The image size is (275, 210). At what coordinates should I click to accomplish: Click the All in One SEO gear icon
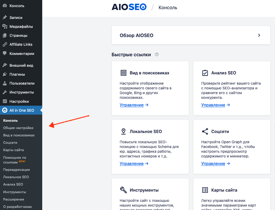pos(5,110)
